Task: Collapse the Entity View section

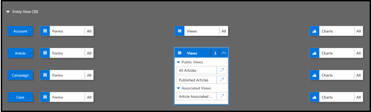Action: (8, 12)
